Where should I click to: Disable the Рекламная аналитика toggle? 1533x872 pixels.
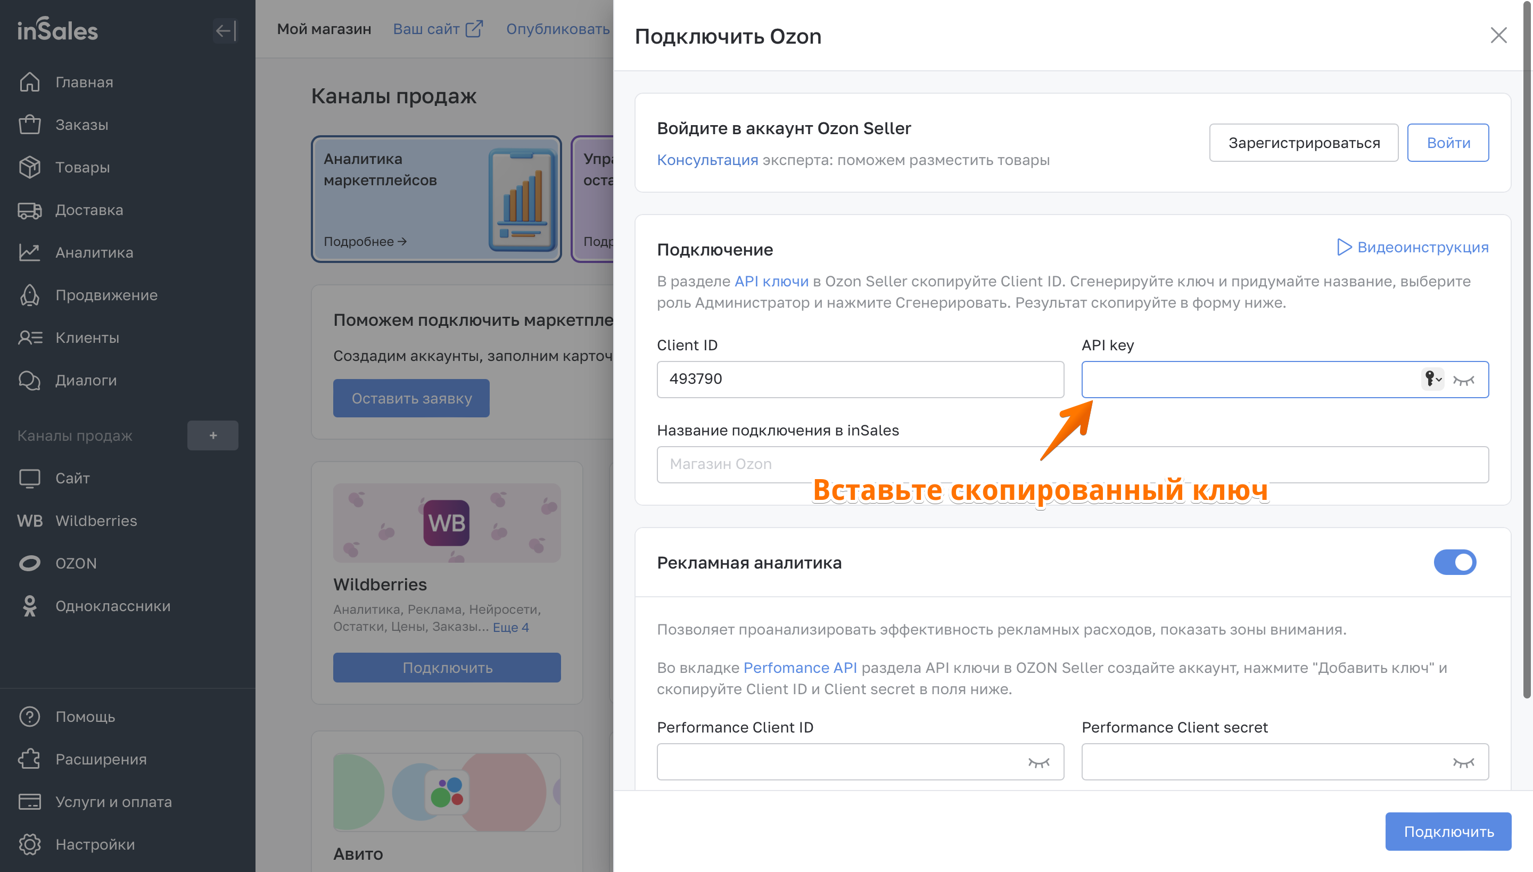coord(1455,562)
